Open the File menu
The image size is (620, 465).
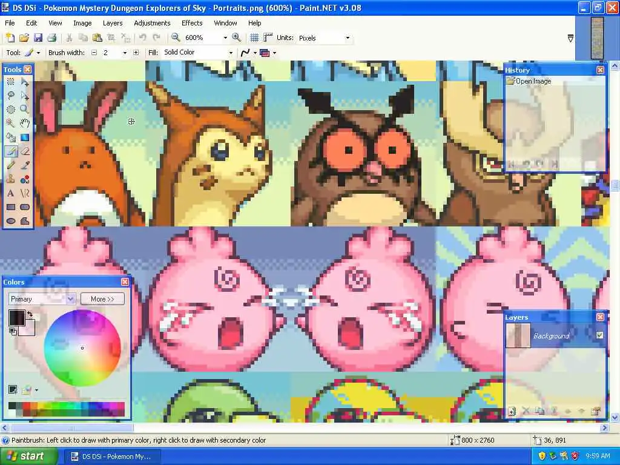(10, 23)
